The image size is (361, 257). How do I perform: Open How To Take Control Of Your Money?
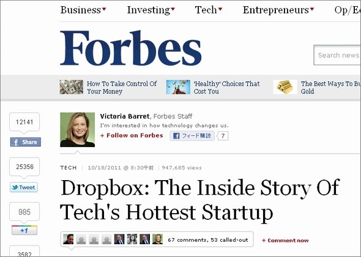pos(122,87)
